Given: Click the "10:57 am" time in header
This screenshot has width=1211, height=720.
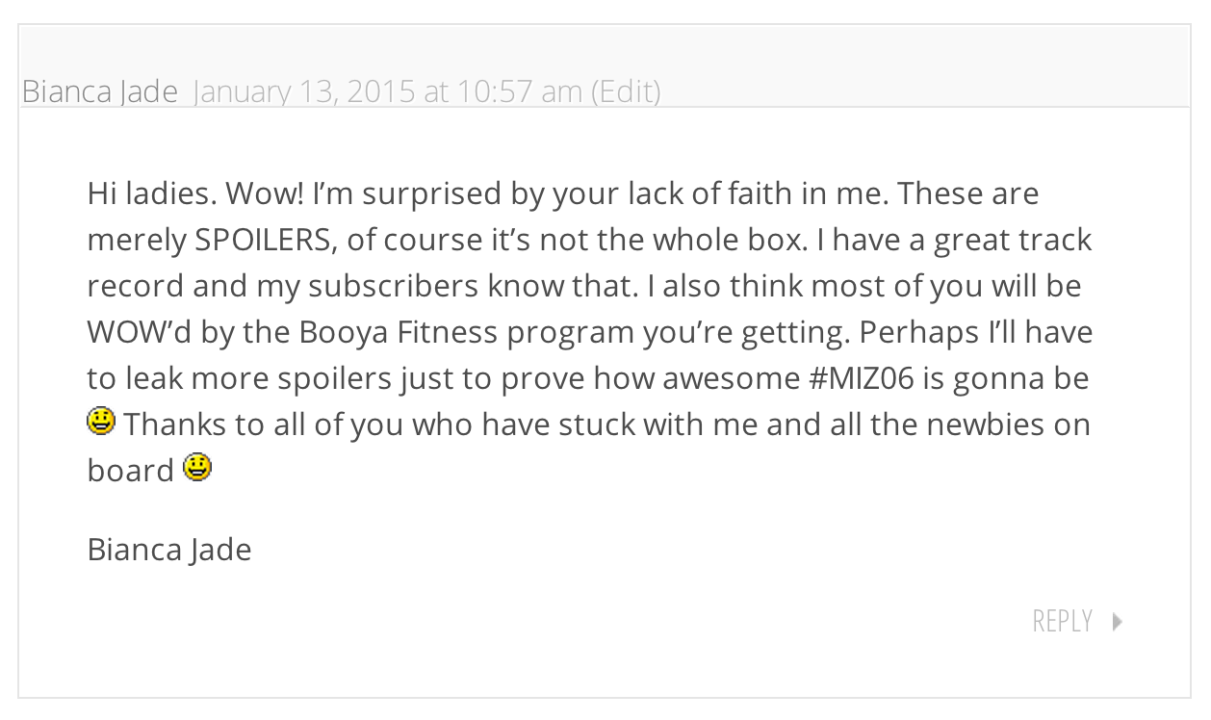Looking at the screenshot, I should [520, 91].
